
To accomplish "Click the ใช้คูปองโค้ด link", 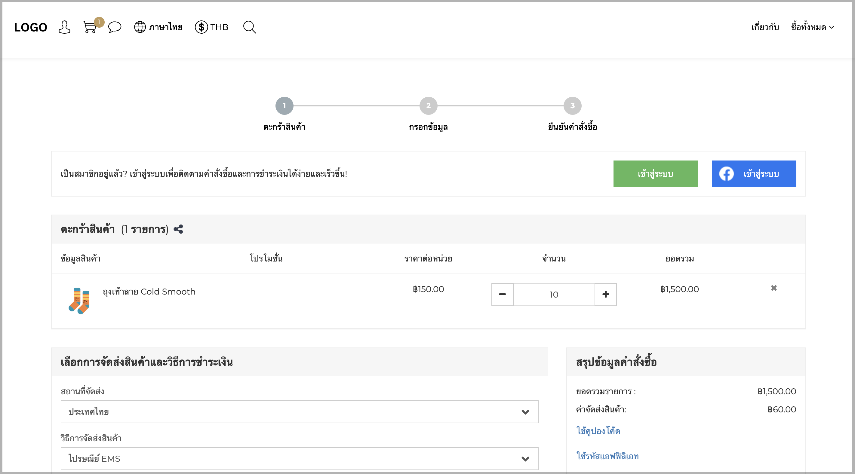I will (598, 430).
